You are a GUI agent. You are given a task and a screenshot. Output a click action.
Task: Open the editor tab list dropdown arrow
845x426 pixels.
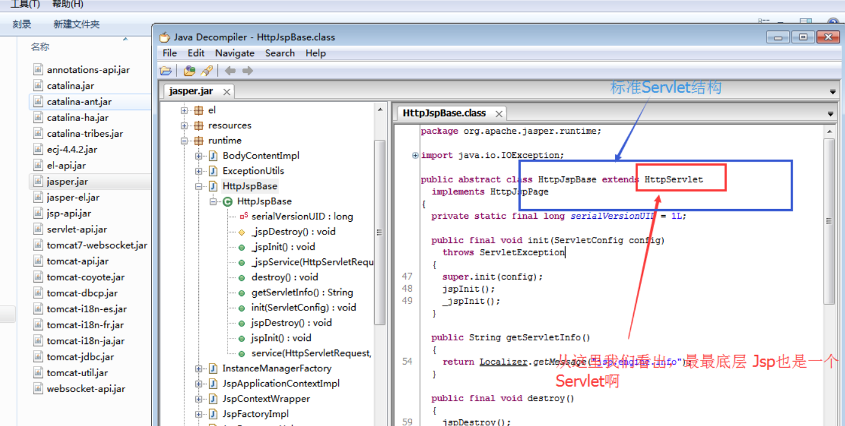tap(830, 114)
